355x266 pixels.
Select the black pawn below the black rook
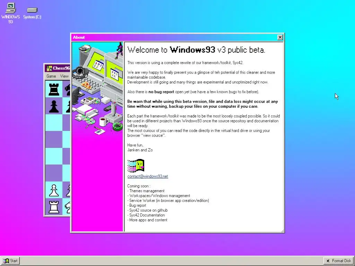click(x=54, y=106)
